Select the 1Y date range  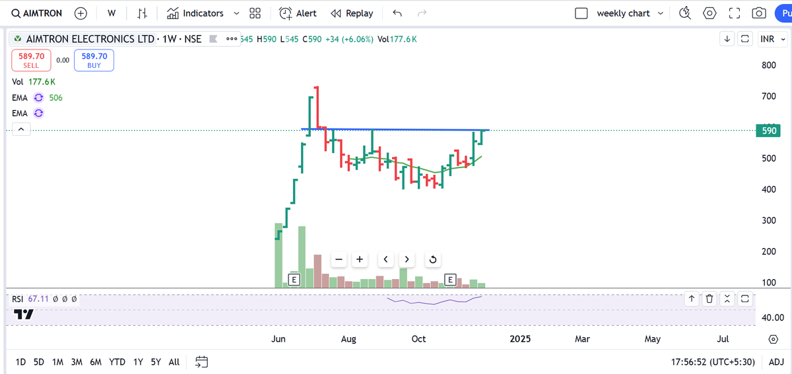pyautogui.click(x=138, y=361)
